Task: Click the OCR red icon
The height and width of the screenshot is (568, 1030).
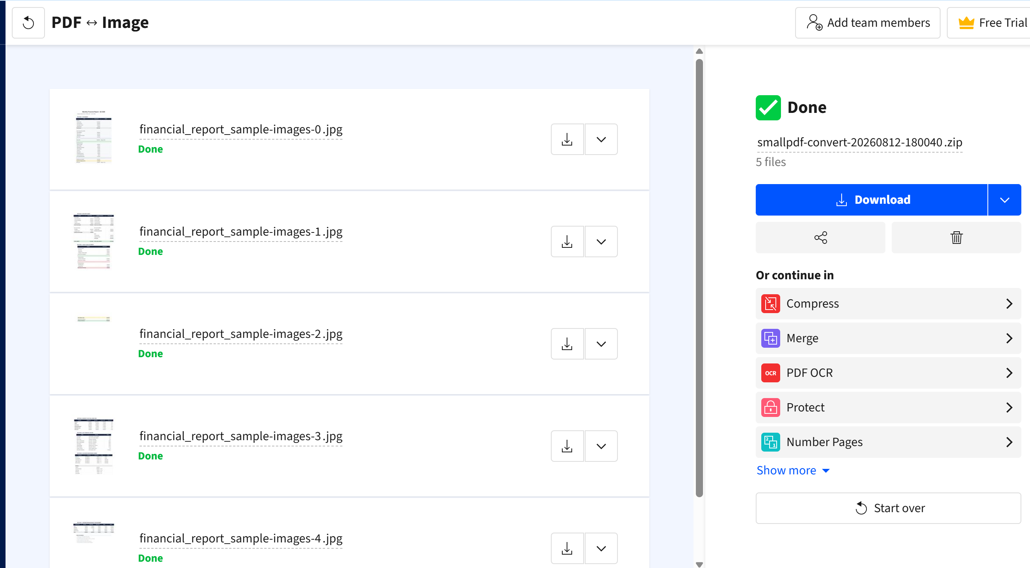Action: 770,373
